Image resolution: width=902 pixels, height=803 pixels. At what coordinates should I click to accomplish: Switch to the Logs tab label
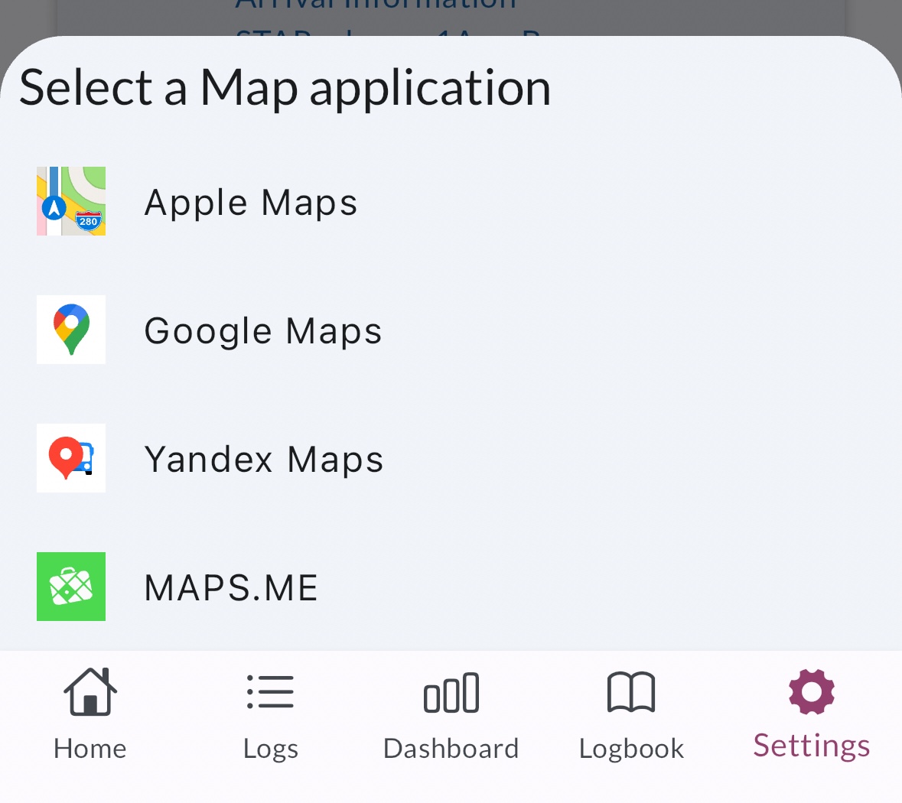click(x=270, y=748)
